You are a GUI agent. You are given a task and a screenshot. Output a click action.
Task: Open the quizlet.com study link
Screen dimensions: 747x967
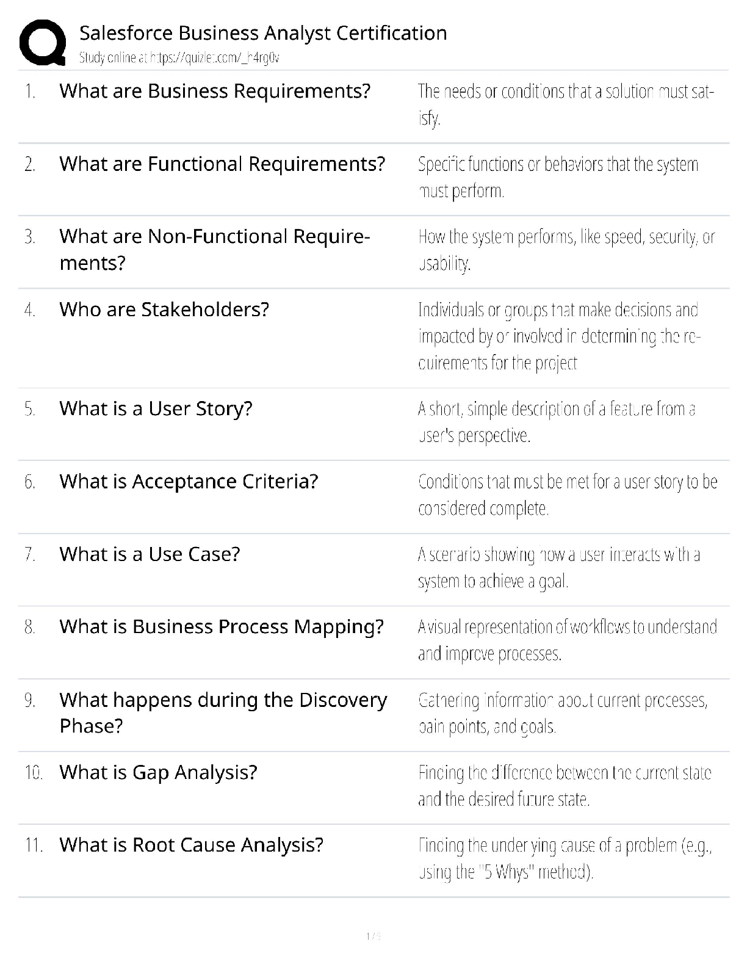click(179, 58)
